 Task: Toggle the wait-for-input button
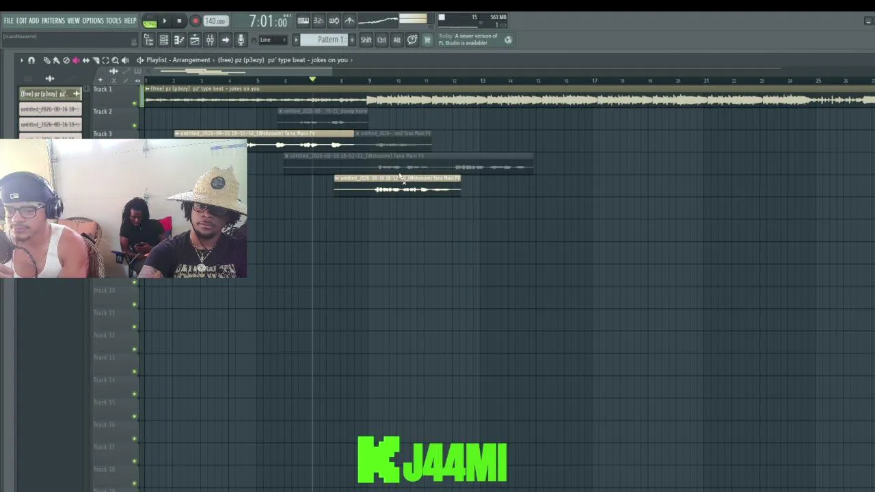click(334, 20)
